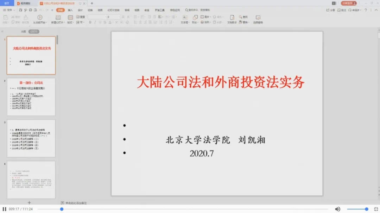Click the text box tool icon
The height and width of the screenshot is (213, 380).
(x=185, y=17)
